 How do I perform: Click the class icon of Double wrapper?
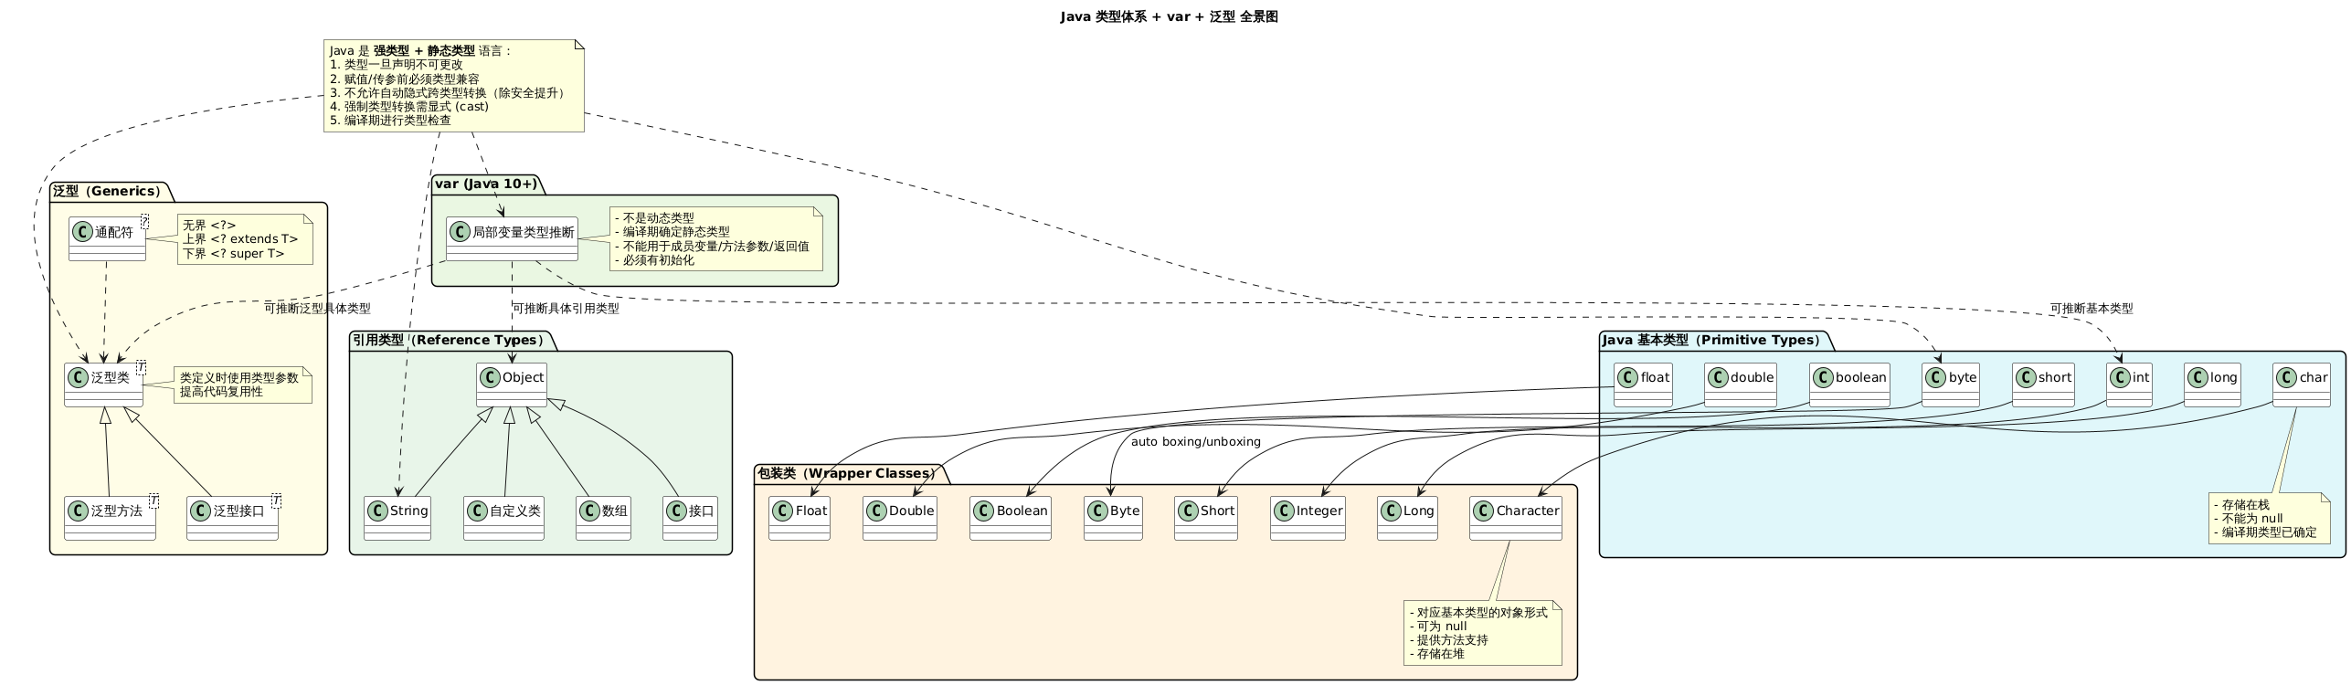pyautogui.click(x=878, y=511)
